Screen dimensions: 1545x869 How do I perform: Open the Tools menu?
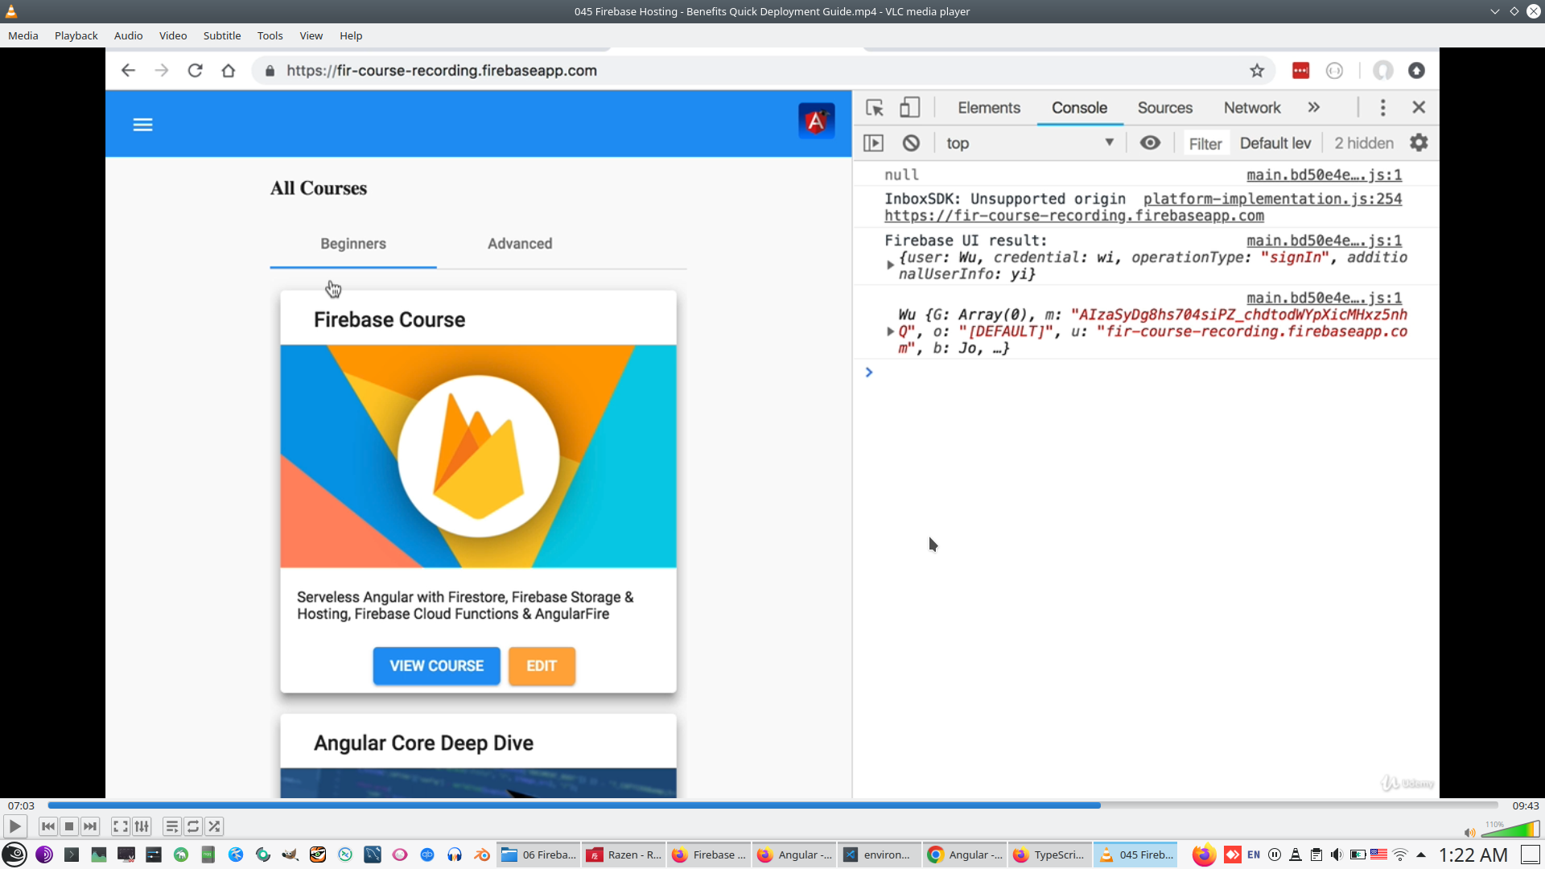[270, 35]
